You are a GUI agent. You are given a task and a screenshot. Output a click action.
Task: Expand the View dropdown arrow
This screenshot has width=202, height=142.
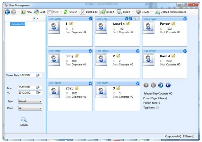coord(61,12)
